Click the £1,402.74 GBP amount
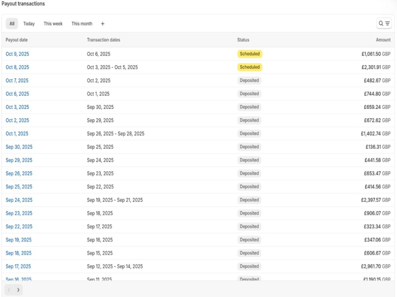The height and width of the screenshot is (297, 397). pyautogui.click(x=376, y=133)
